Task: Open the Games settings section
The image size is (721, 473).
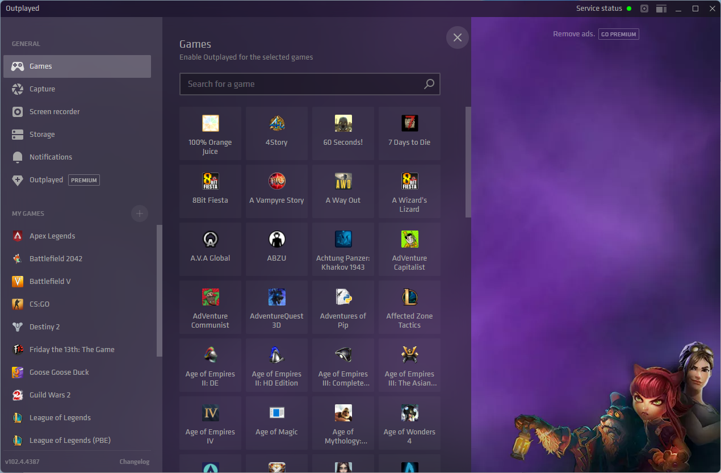Action: pos(77,66)
